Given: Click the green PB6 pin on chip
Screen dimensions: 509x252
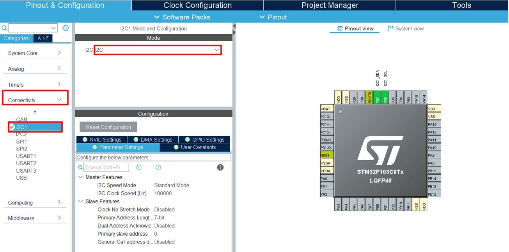Looking at the screenshot, I should [385, 97].
